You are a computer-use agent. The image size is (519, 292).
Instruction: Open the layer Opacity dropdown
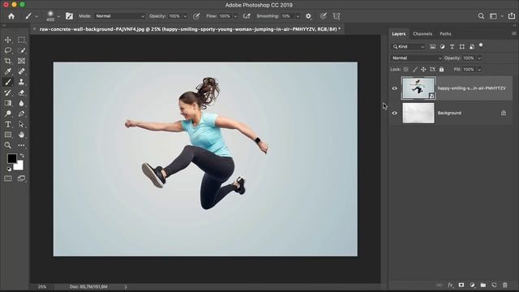(x=479, y=58)
